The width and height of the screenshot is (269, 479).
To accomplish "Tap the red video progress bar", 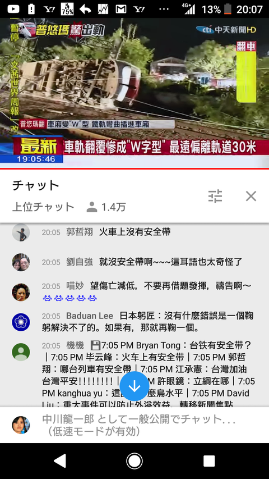I will 134,168.
